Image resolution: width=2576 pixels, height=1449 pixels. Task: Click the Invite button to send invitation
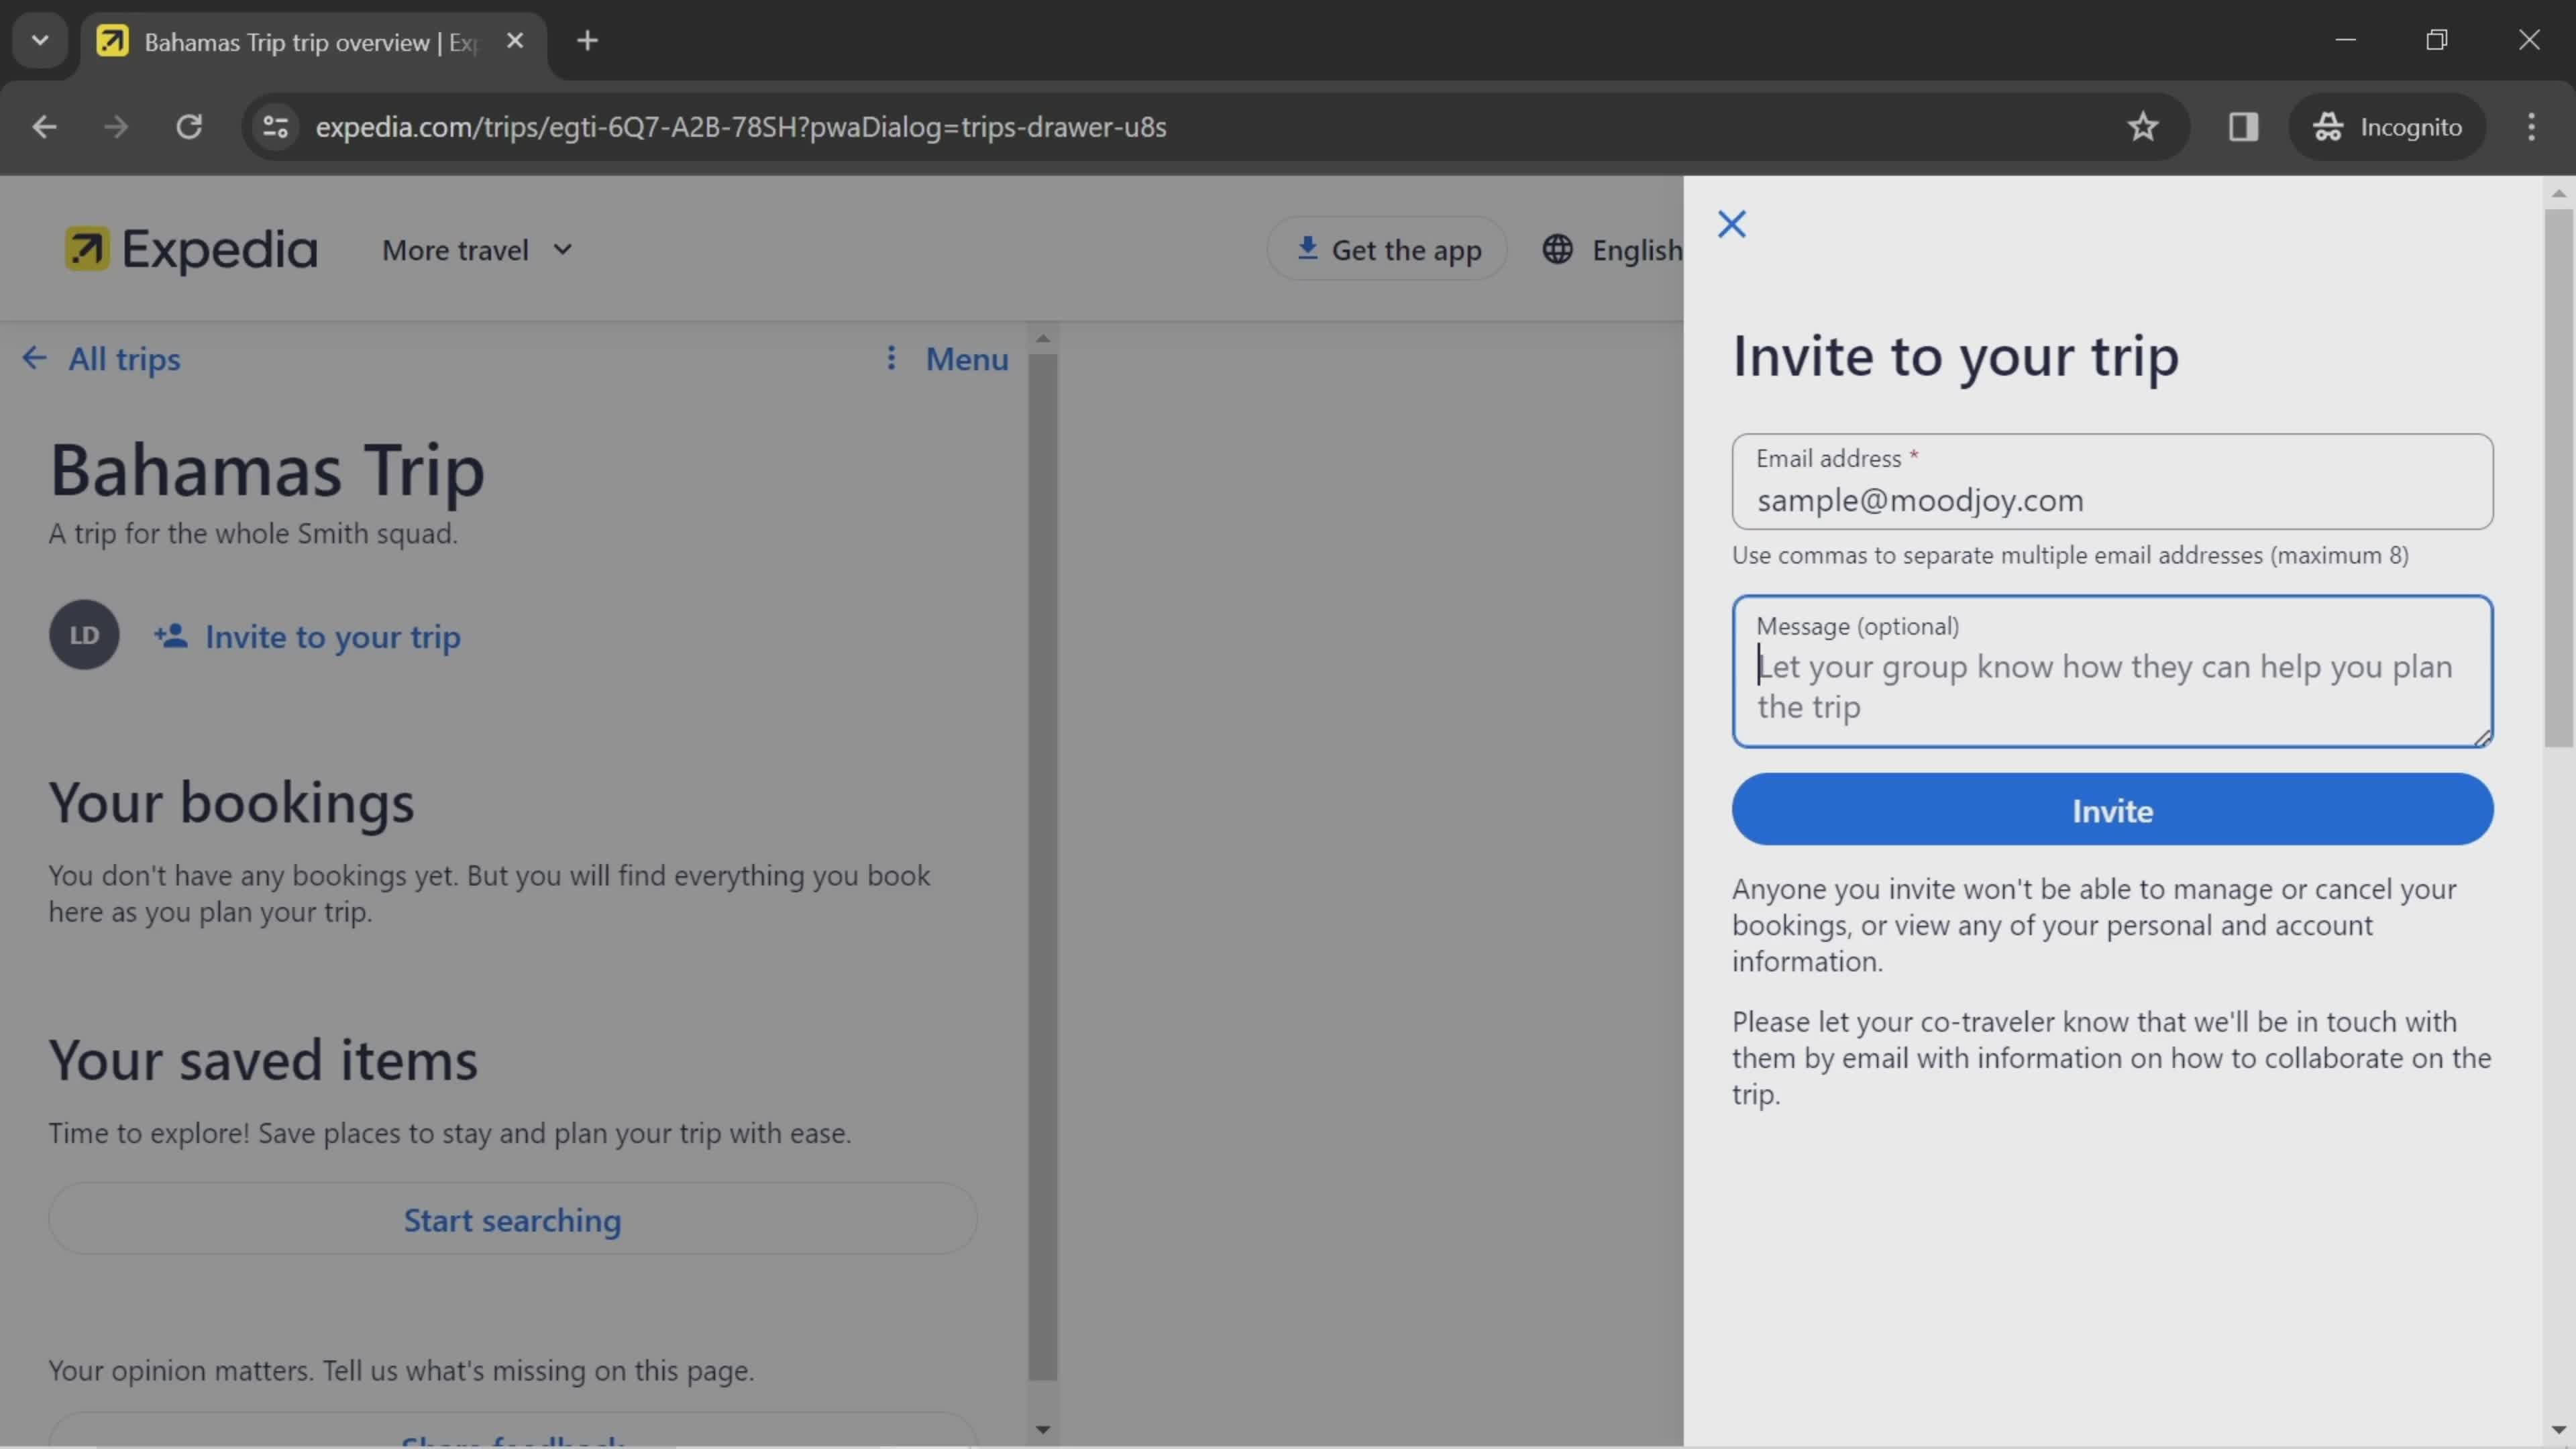click(2112, 808)
